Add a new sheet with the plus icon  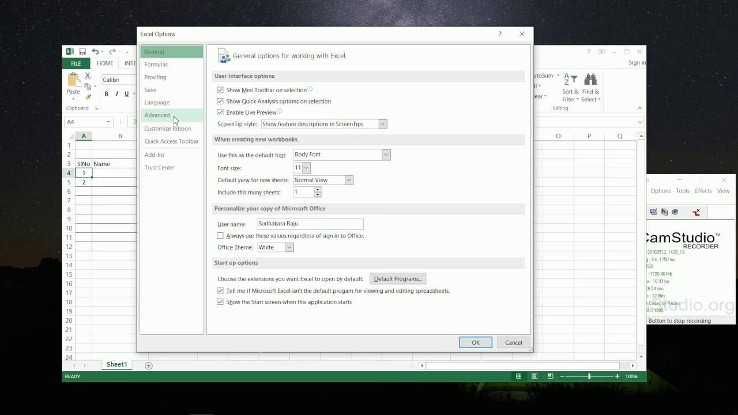pyautogui.click(x=149, y=365)
